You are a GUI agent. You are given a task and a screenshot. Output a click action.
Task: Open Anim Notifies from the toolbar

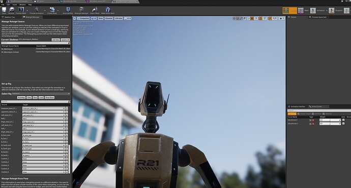(x=68, y=10)
